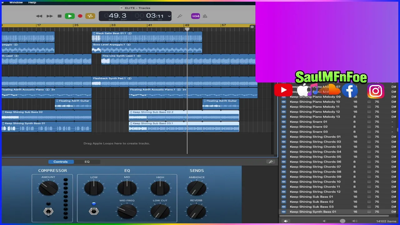Open the Tuner with the tuning fork icon

[180, 16]
